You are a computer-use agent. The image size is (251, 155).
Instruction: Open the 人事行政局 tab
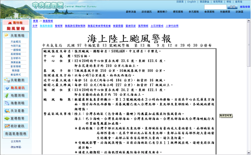click(172, 26)
